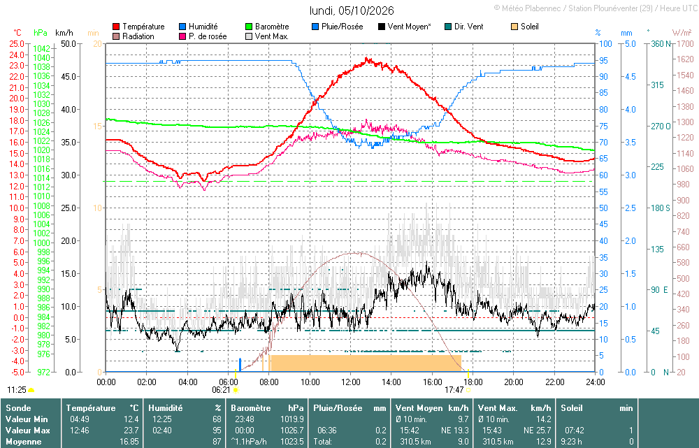Click the black Vent Moyen legend swatch
Viewport: 699px width, 448px height.
click(x=382, y=27)
